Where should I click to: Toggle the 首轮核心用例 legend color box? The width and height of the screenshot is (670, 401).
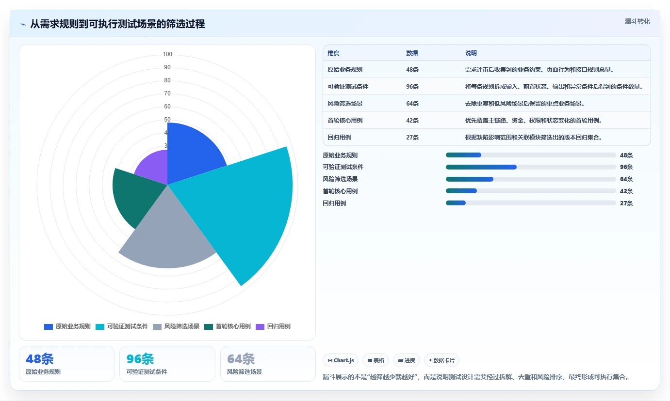coord(209,327)
